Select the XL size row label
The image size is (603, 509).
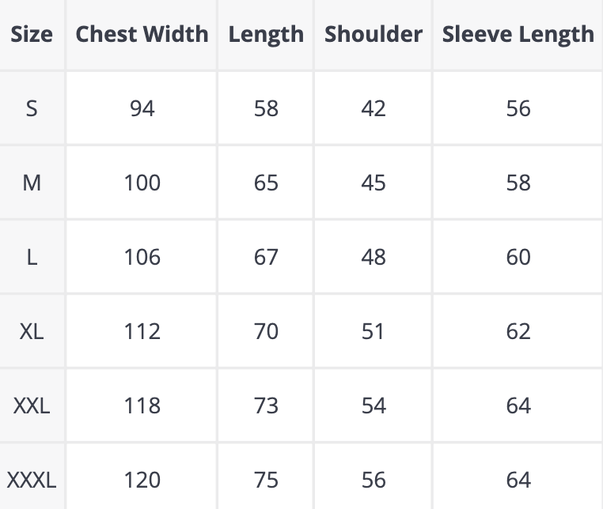tap(32, 331)
